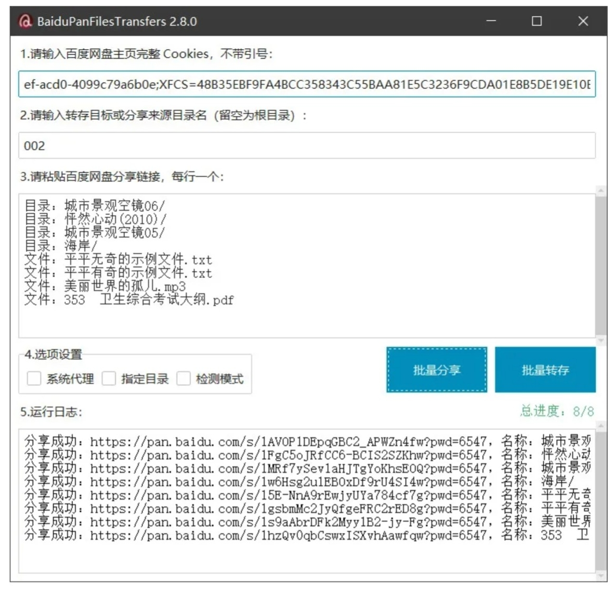The height and width of the screenshot is (591, 613).
Task: Click the log area scrollbar down arrow
Action: (x=601, y=576)
